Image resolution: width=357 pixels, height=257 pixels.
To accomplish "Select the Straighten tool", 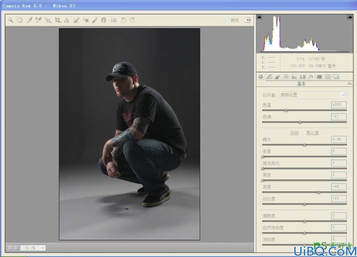I will point(67,20).
